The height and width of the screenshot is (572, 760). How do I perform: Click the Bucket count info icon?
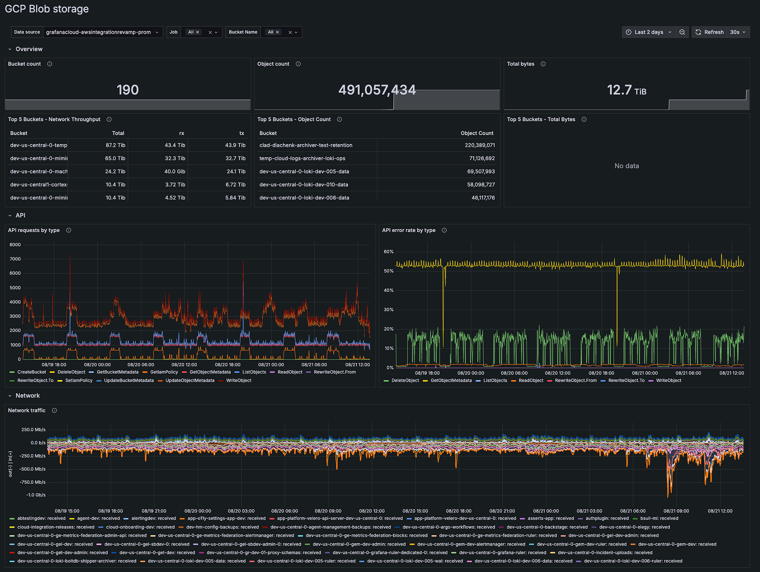click(x=49, y=64)
